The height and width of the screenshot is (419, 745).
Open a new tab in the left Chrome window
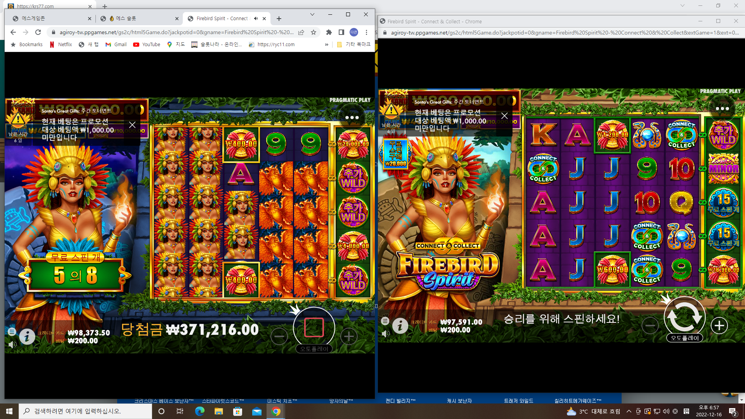279,18
